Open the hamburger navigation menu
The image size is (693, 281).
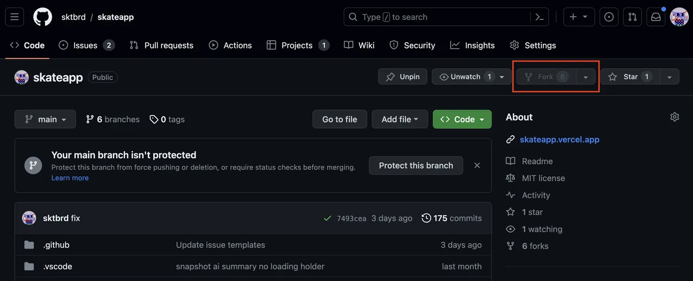(15, 17)
